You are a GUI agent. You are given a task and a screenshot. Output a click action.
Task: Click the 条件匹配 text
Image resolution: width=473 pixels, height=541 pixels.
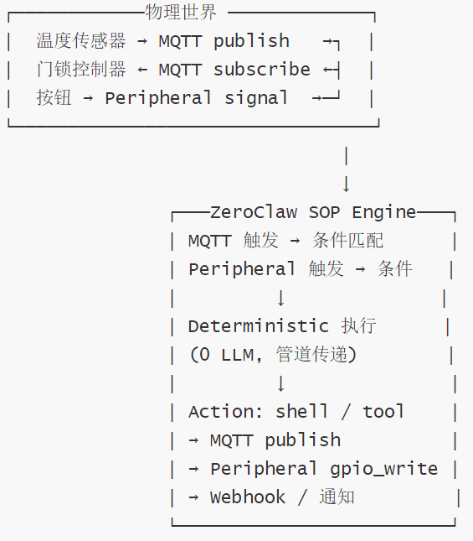(x=347, y=240)
